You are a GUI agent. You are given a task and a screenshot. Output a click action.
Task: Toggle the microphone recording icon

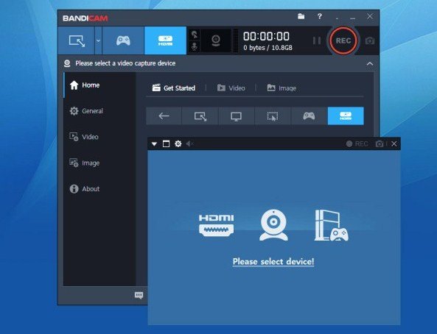[x=195, y=46]
